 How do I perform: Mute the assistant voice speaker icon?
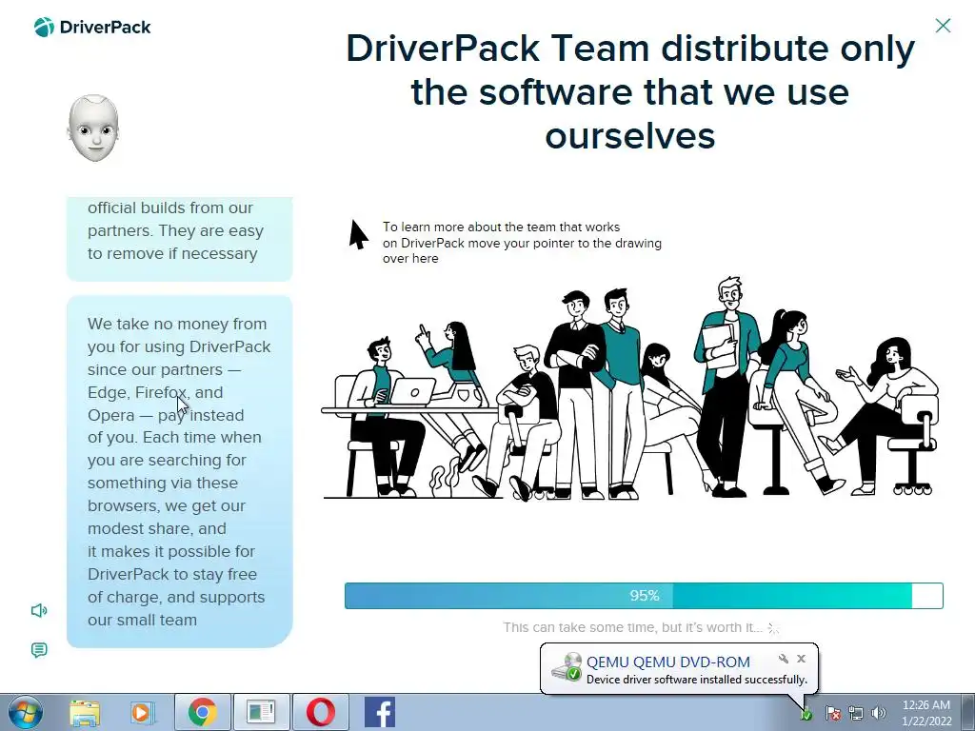pos(39,610)
